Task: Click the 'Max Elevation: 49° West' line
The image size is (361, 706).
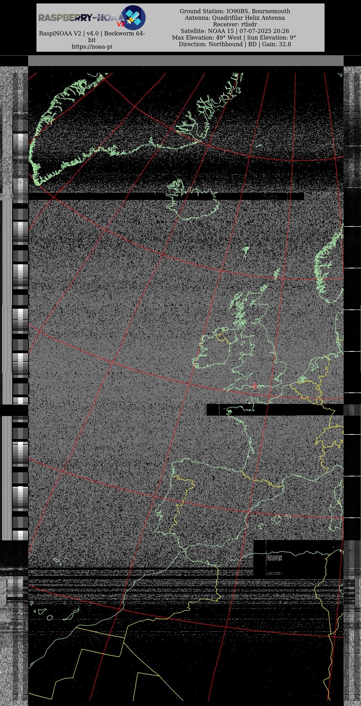Action: [x=234, y=38]
